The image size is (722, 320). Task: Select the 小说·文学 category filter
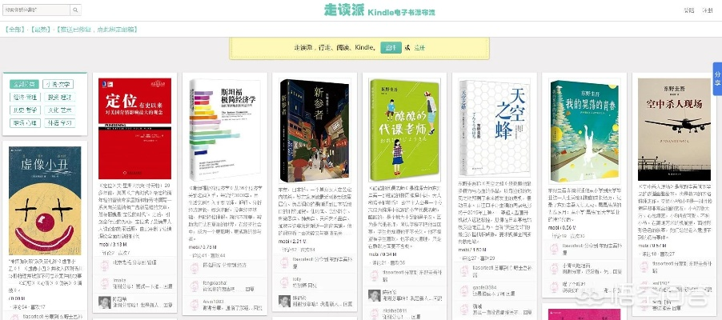coord(58,84)
